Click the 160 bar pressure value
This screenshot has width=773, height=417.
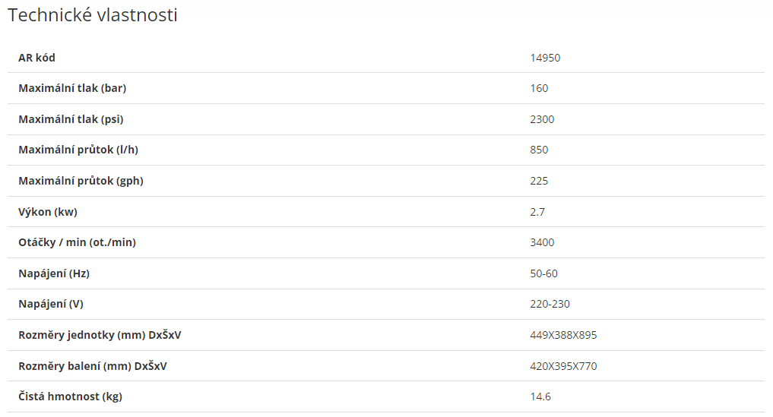[x=540, y=88]
